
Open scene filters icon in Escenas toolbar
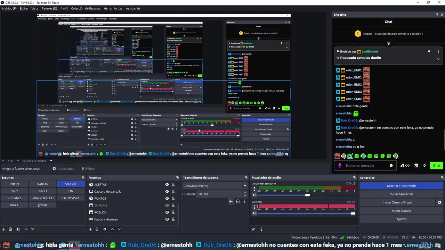[18, 229]
